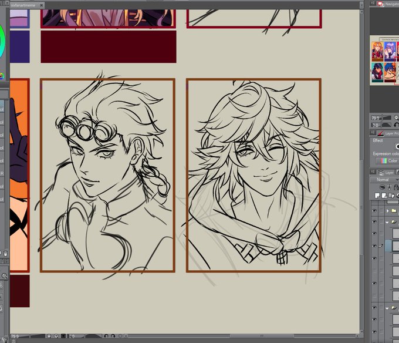This screenshot has width=399, height=343.
Task: Click border effect icon under Effect
Action: [397, 146]
